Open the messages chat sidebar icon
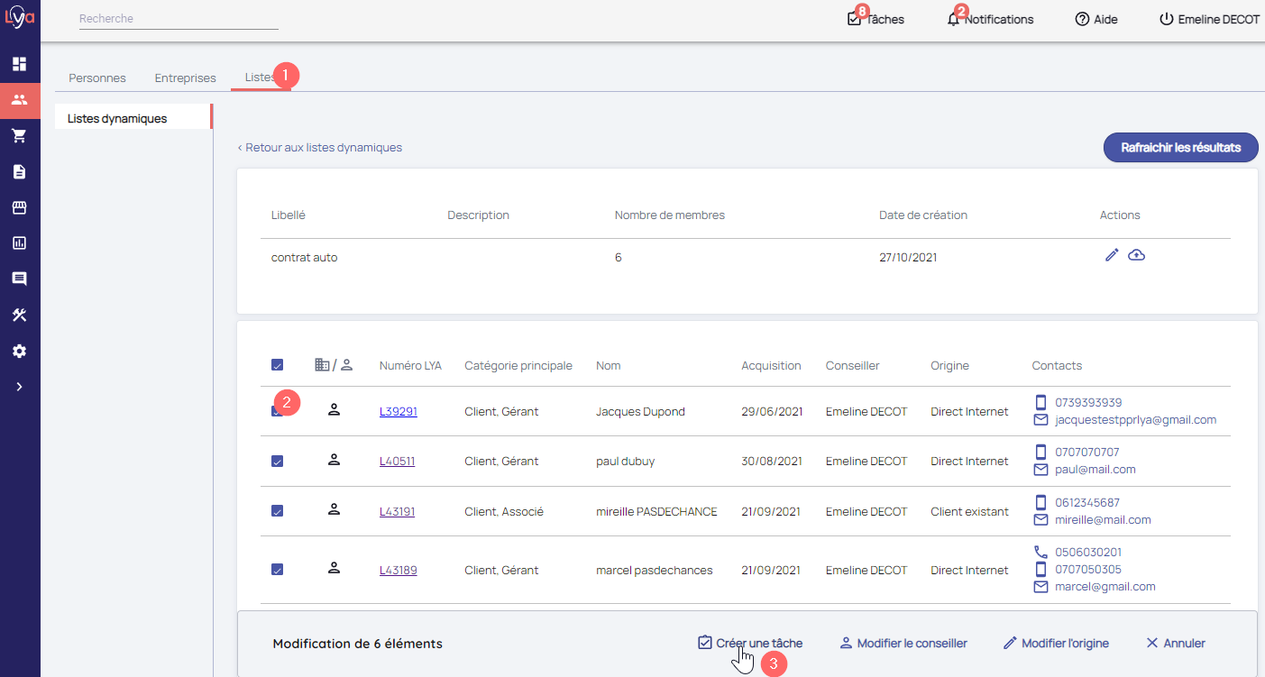The height and width of the screenshot is (677, 1265). coord(19,279)
